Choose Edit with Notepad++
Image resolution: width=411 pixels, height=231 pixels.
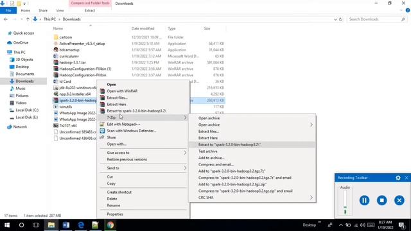pos(143,124)
